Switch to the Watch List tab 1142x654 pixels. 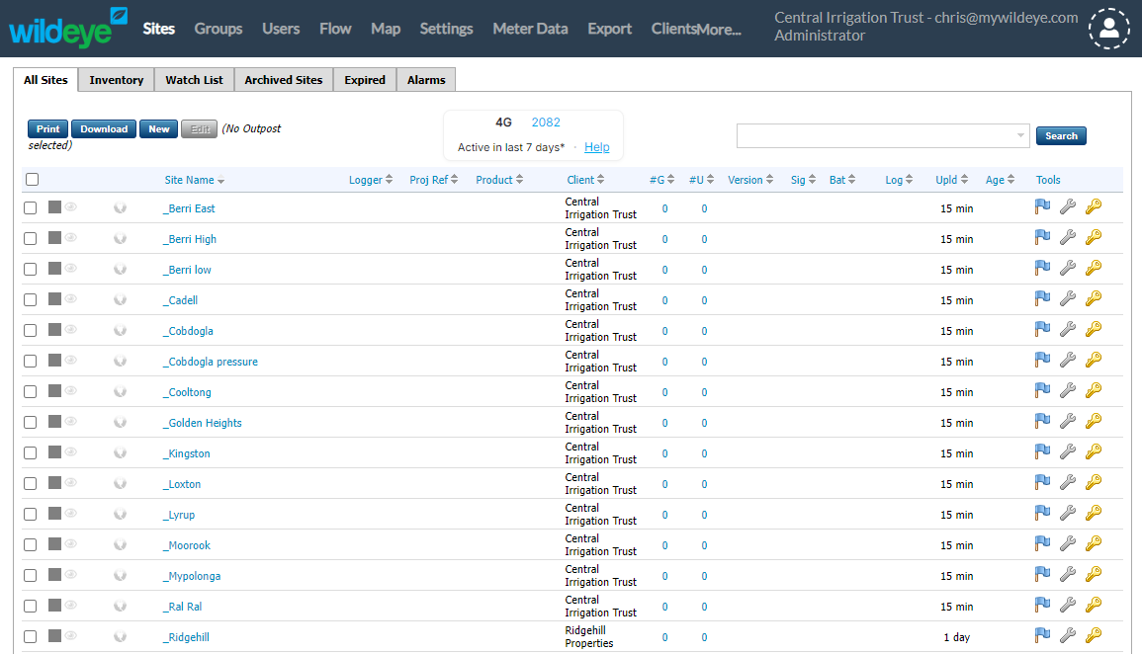tap(194, 80)
